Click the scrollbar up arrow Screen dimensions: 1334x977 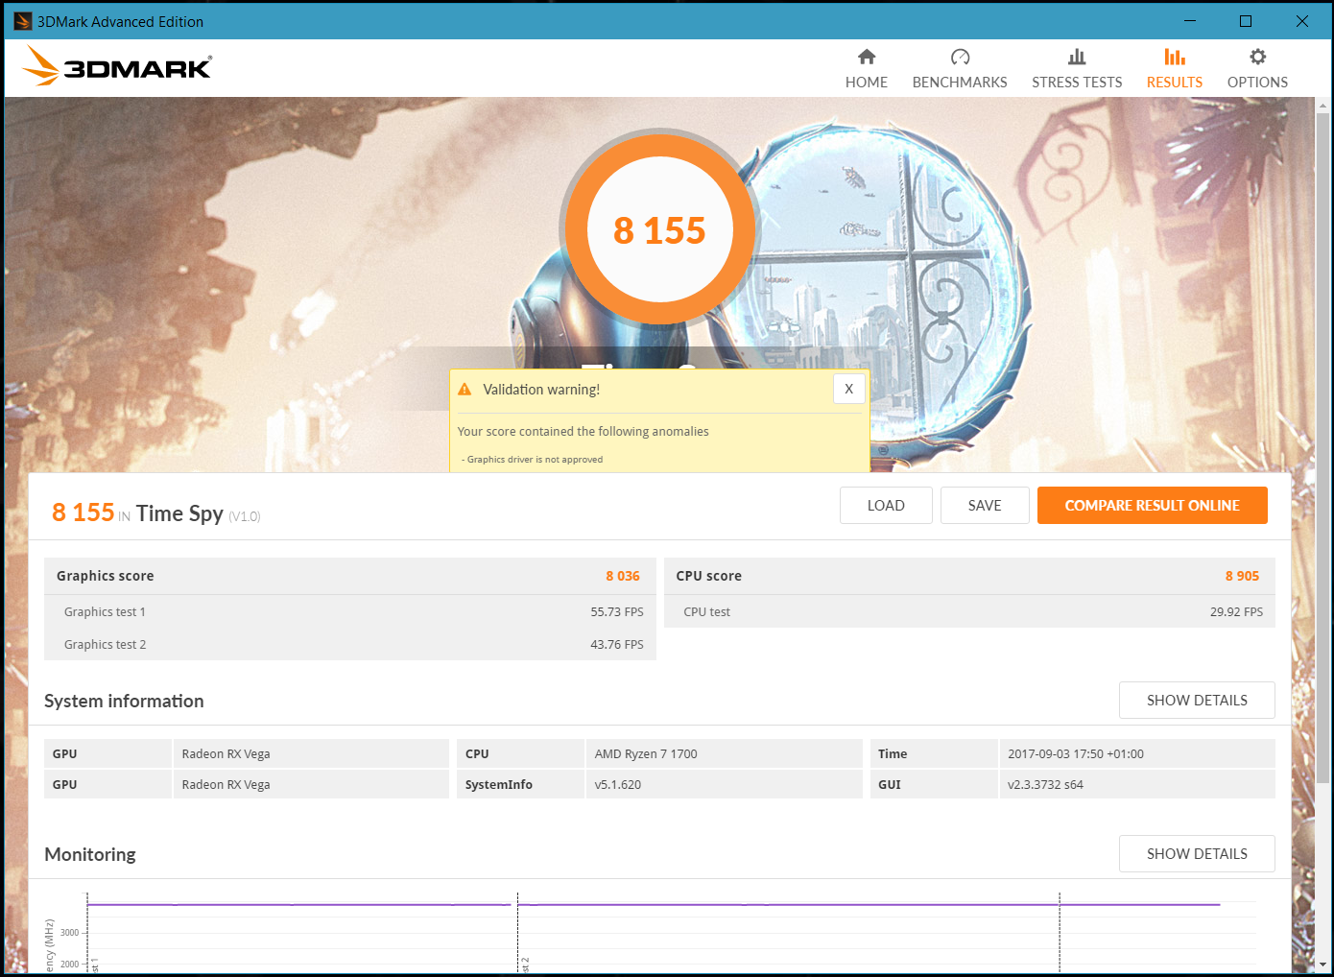1323,105
